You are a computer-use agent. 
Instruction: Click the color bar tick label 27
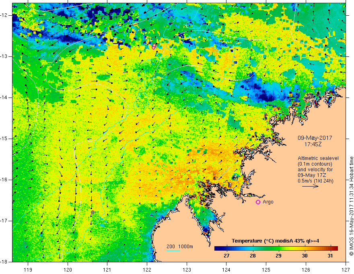(226, 256)
